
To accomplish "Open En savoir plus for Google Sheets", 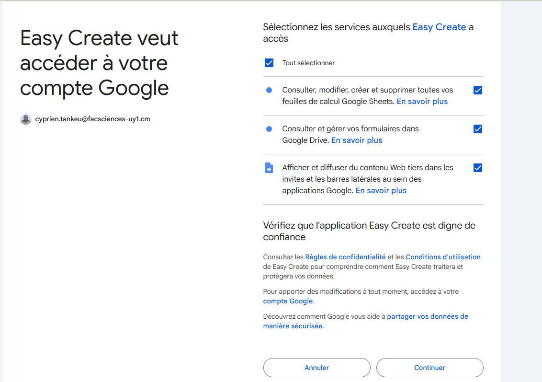I will tap(422, 102).
